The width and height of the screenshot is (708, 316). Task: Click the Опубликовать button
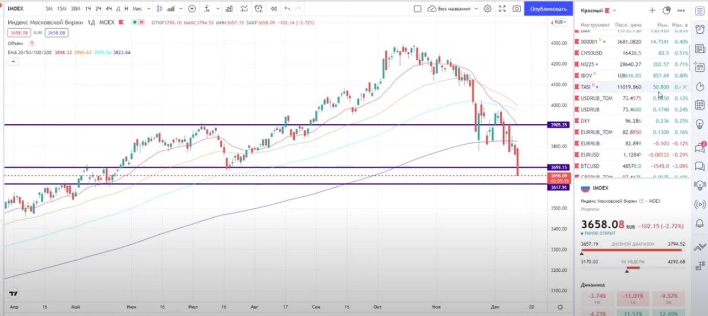coord(548,9)
